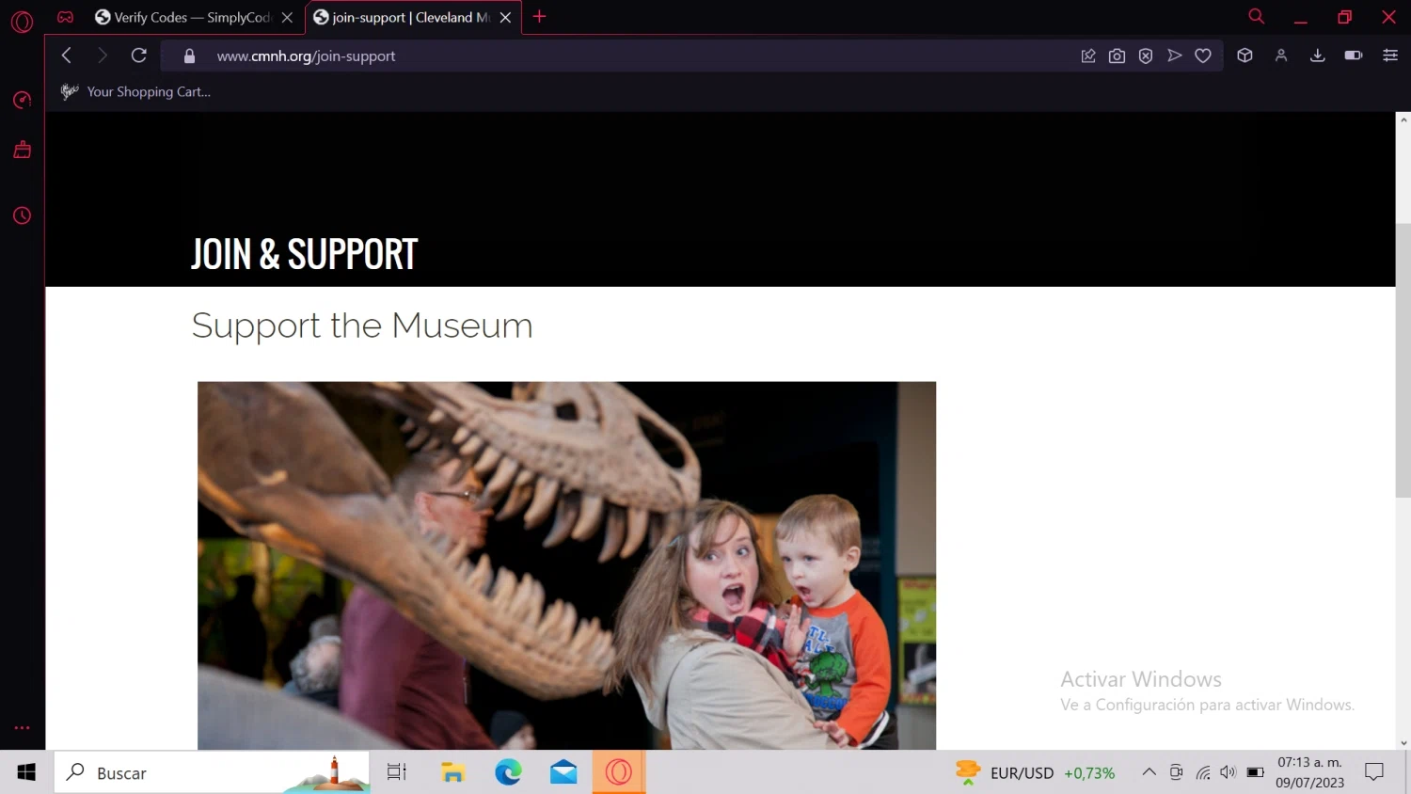Image resolution: width=1411 pixels, height=794 pixels.
Task: Add page to bookmarks heart icon
Action: coord(1203,56)
